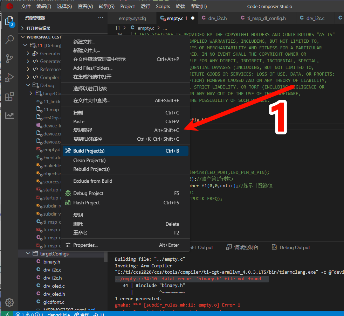Click the C file icon in breadcrumb

tap(132, 28)
